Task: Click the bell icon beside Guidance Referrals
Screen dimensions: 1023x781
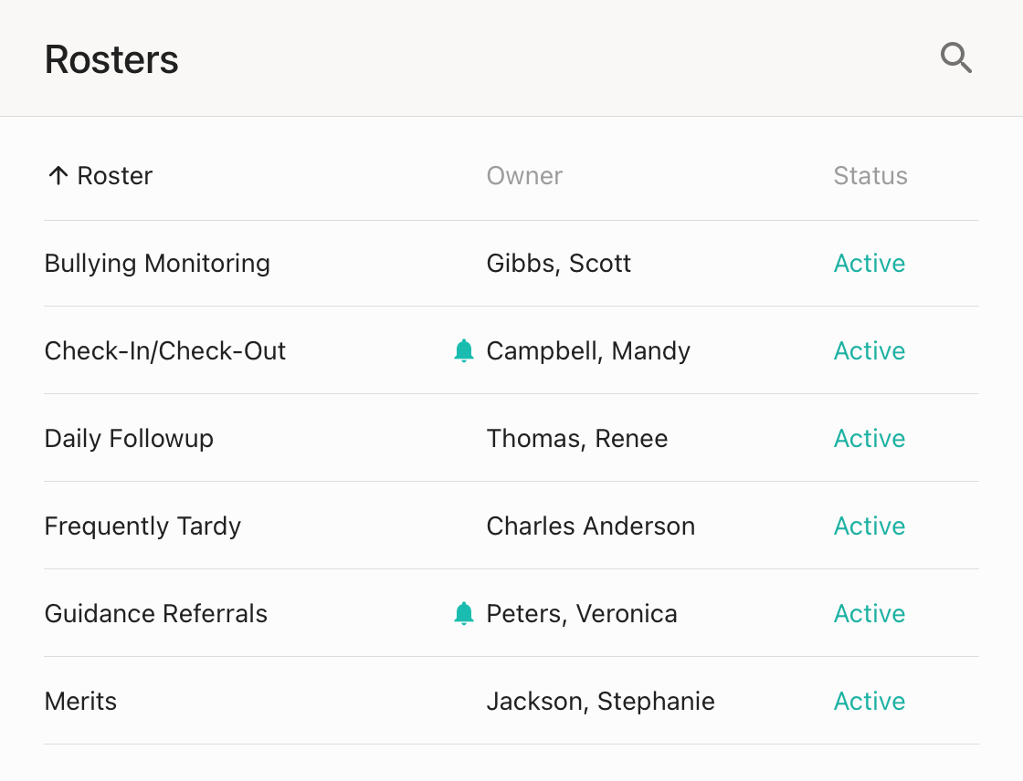Action: point(464,614)
